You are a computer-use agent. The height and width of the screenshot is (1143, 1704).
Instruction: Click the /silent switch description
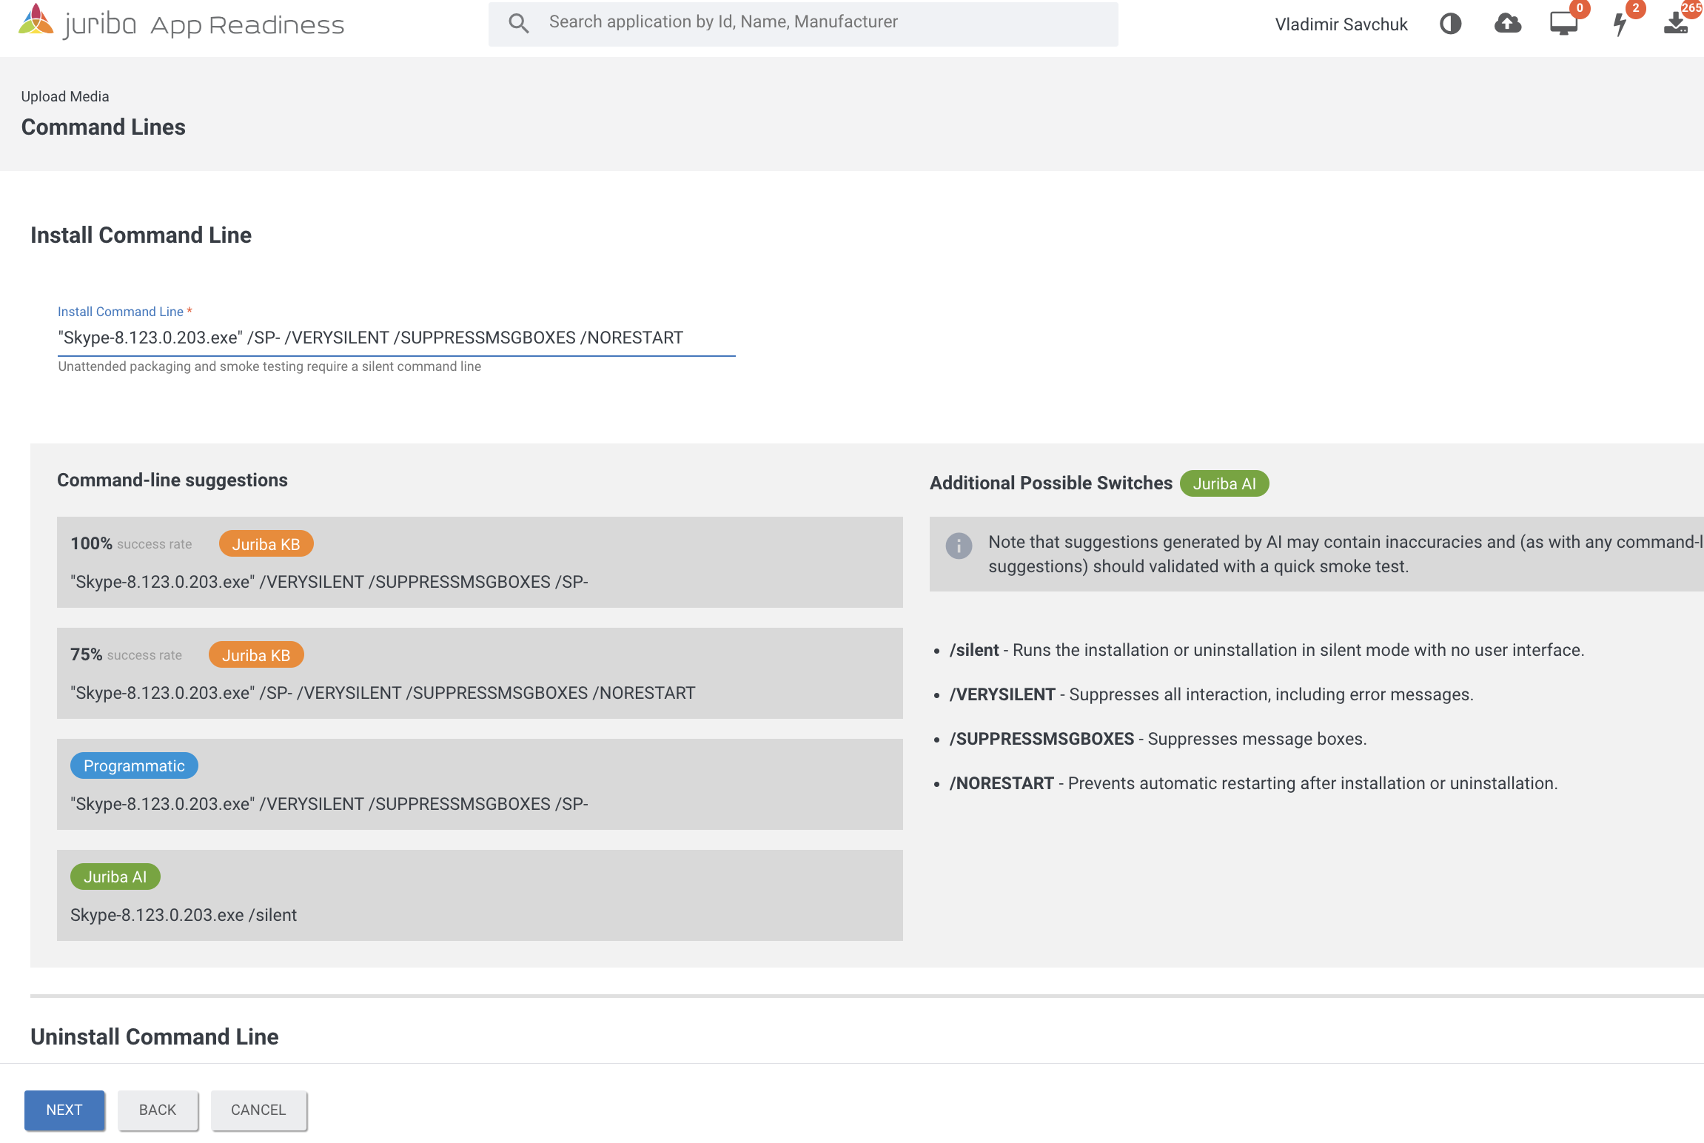click(x=1267, y=650)
